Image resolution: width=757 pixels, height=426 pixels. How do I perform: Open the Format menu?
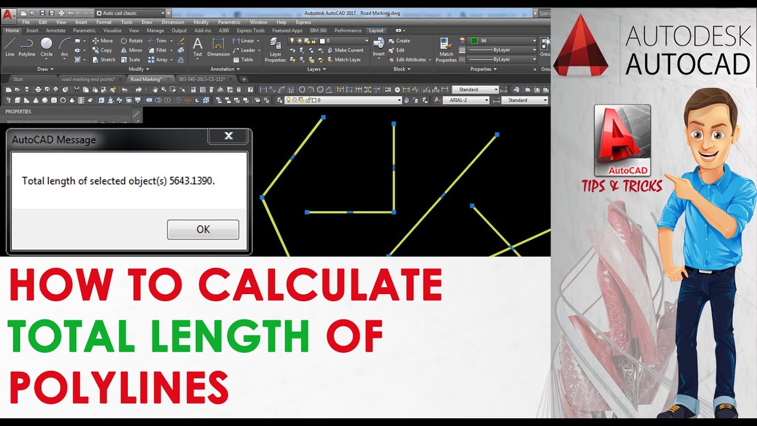coord(103,22)
